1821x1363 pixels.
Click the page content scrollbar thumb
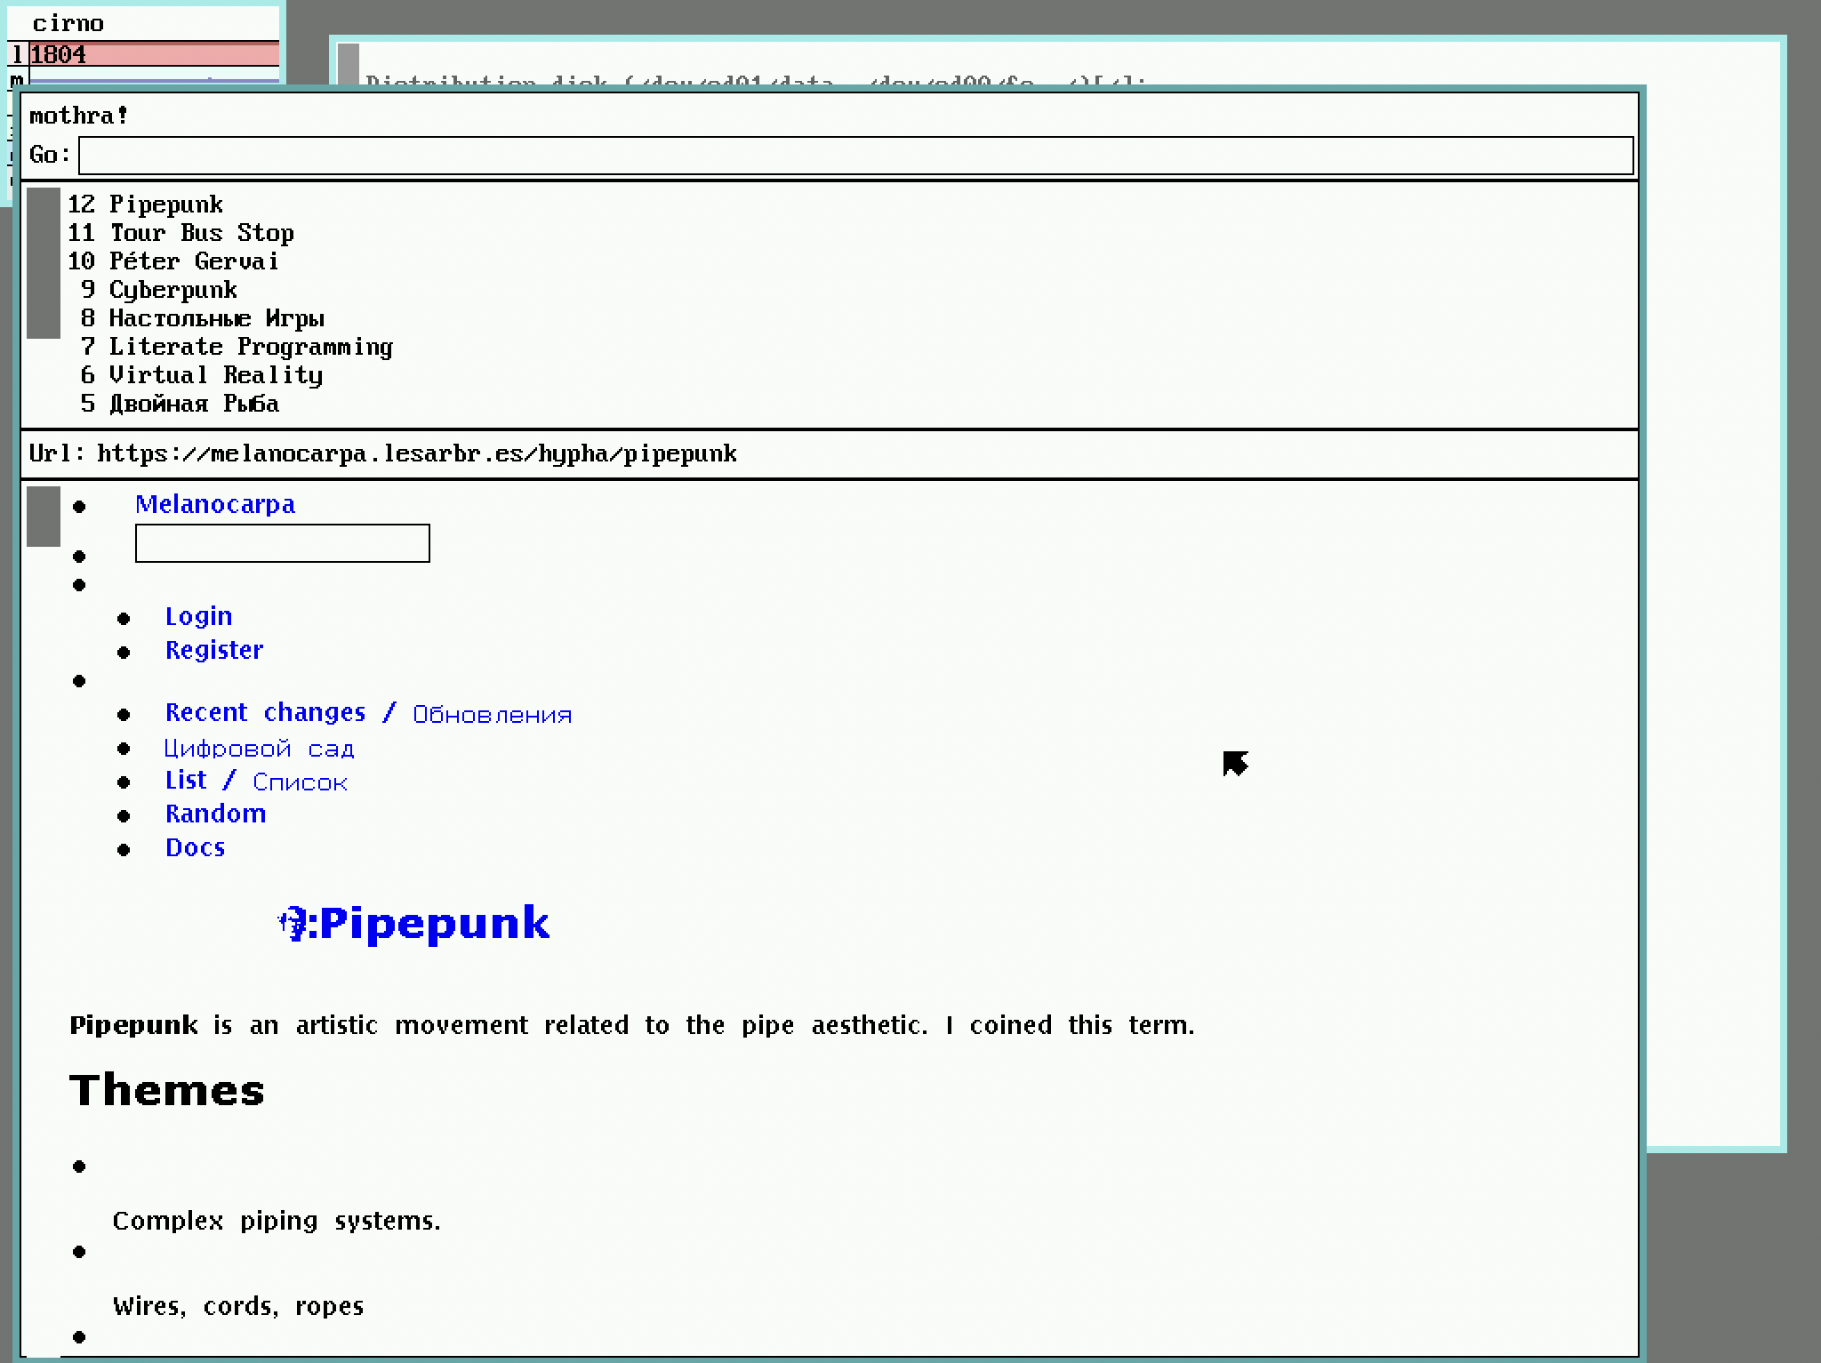point(44,517)
